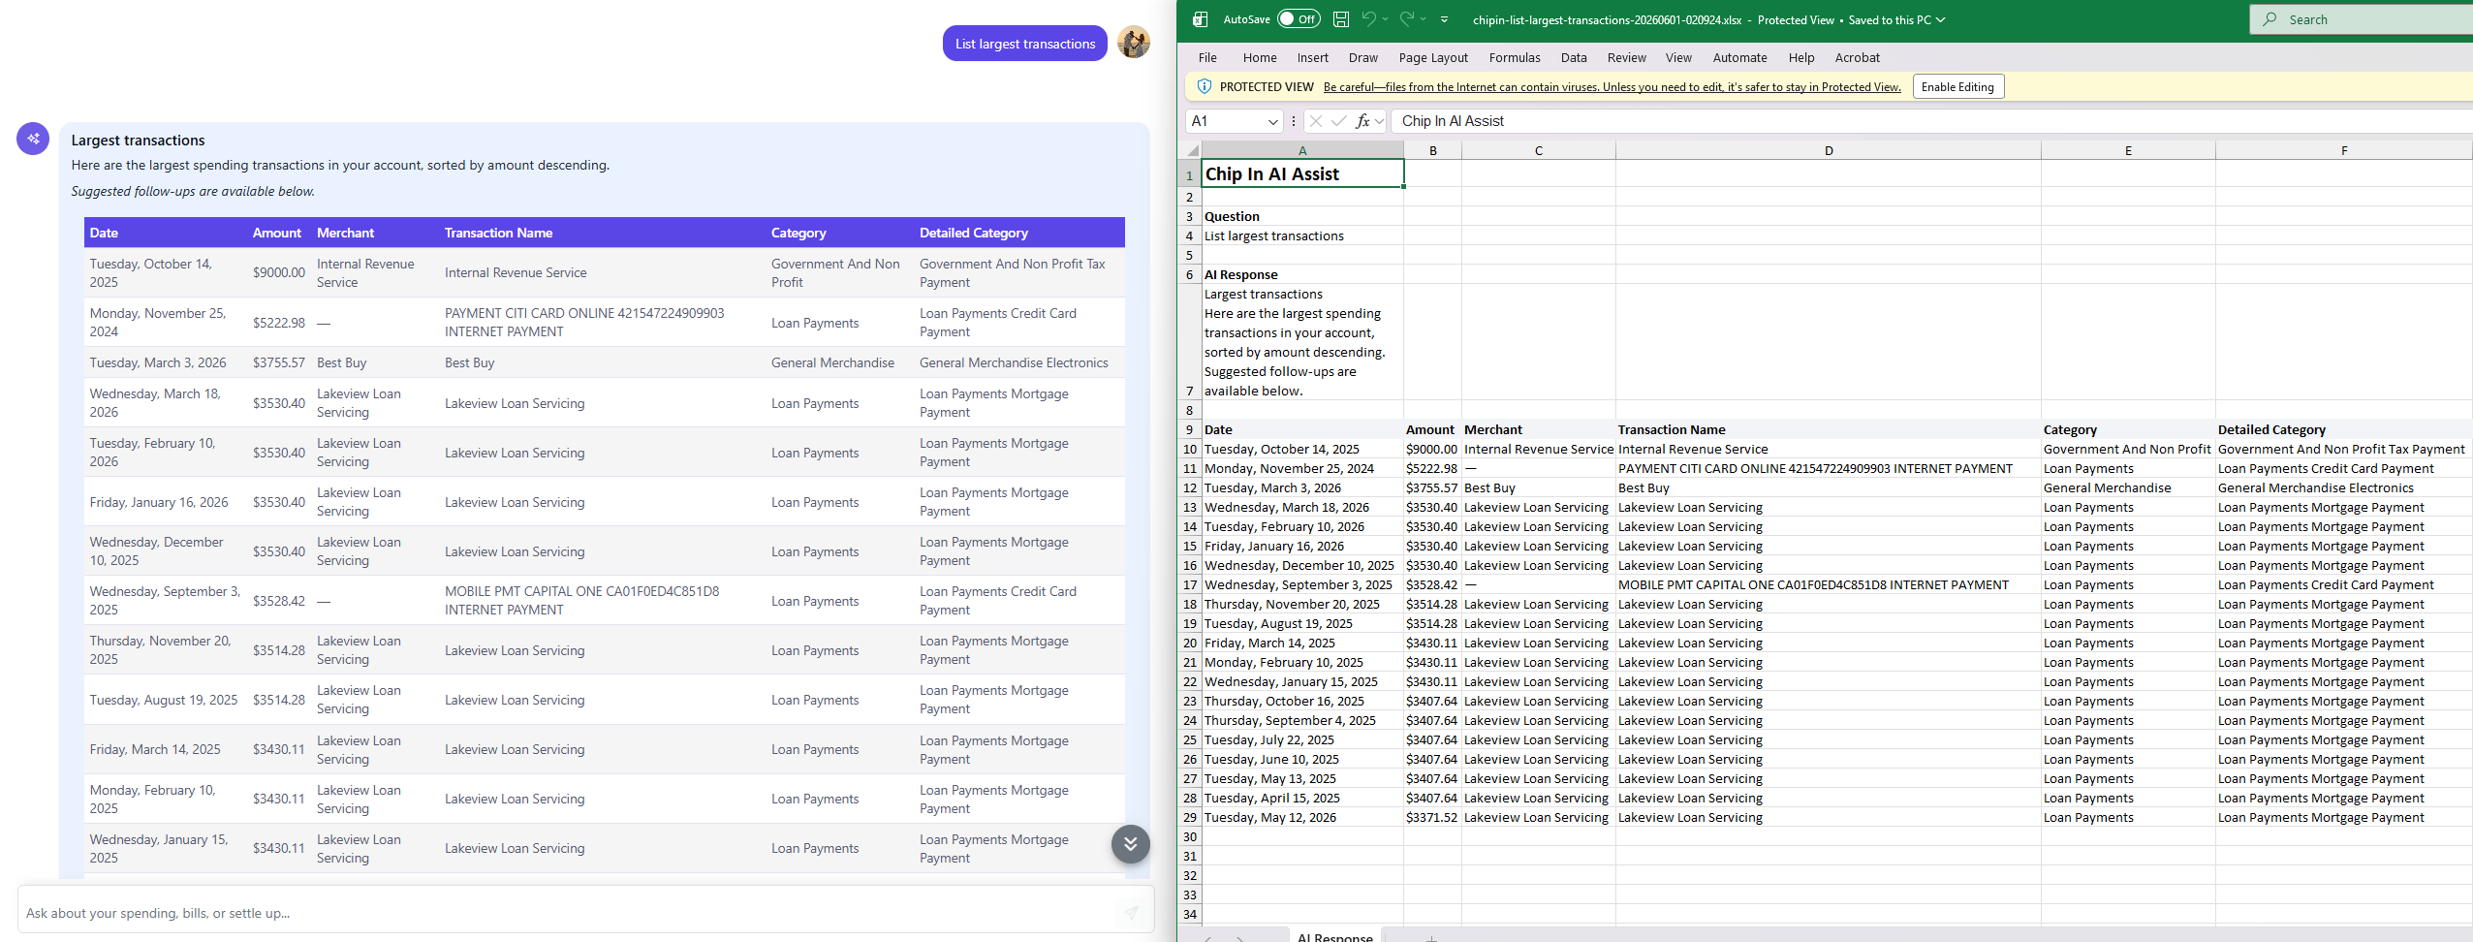Click Internal Revenue Service transaction name in chat
The height and width of the screenshot is (942, 2473).
pyautogui.click(x=516, y=272)
